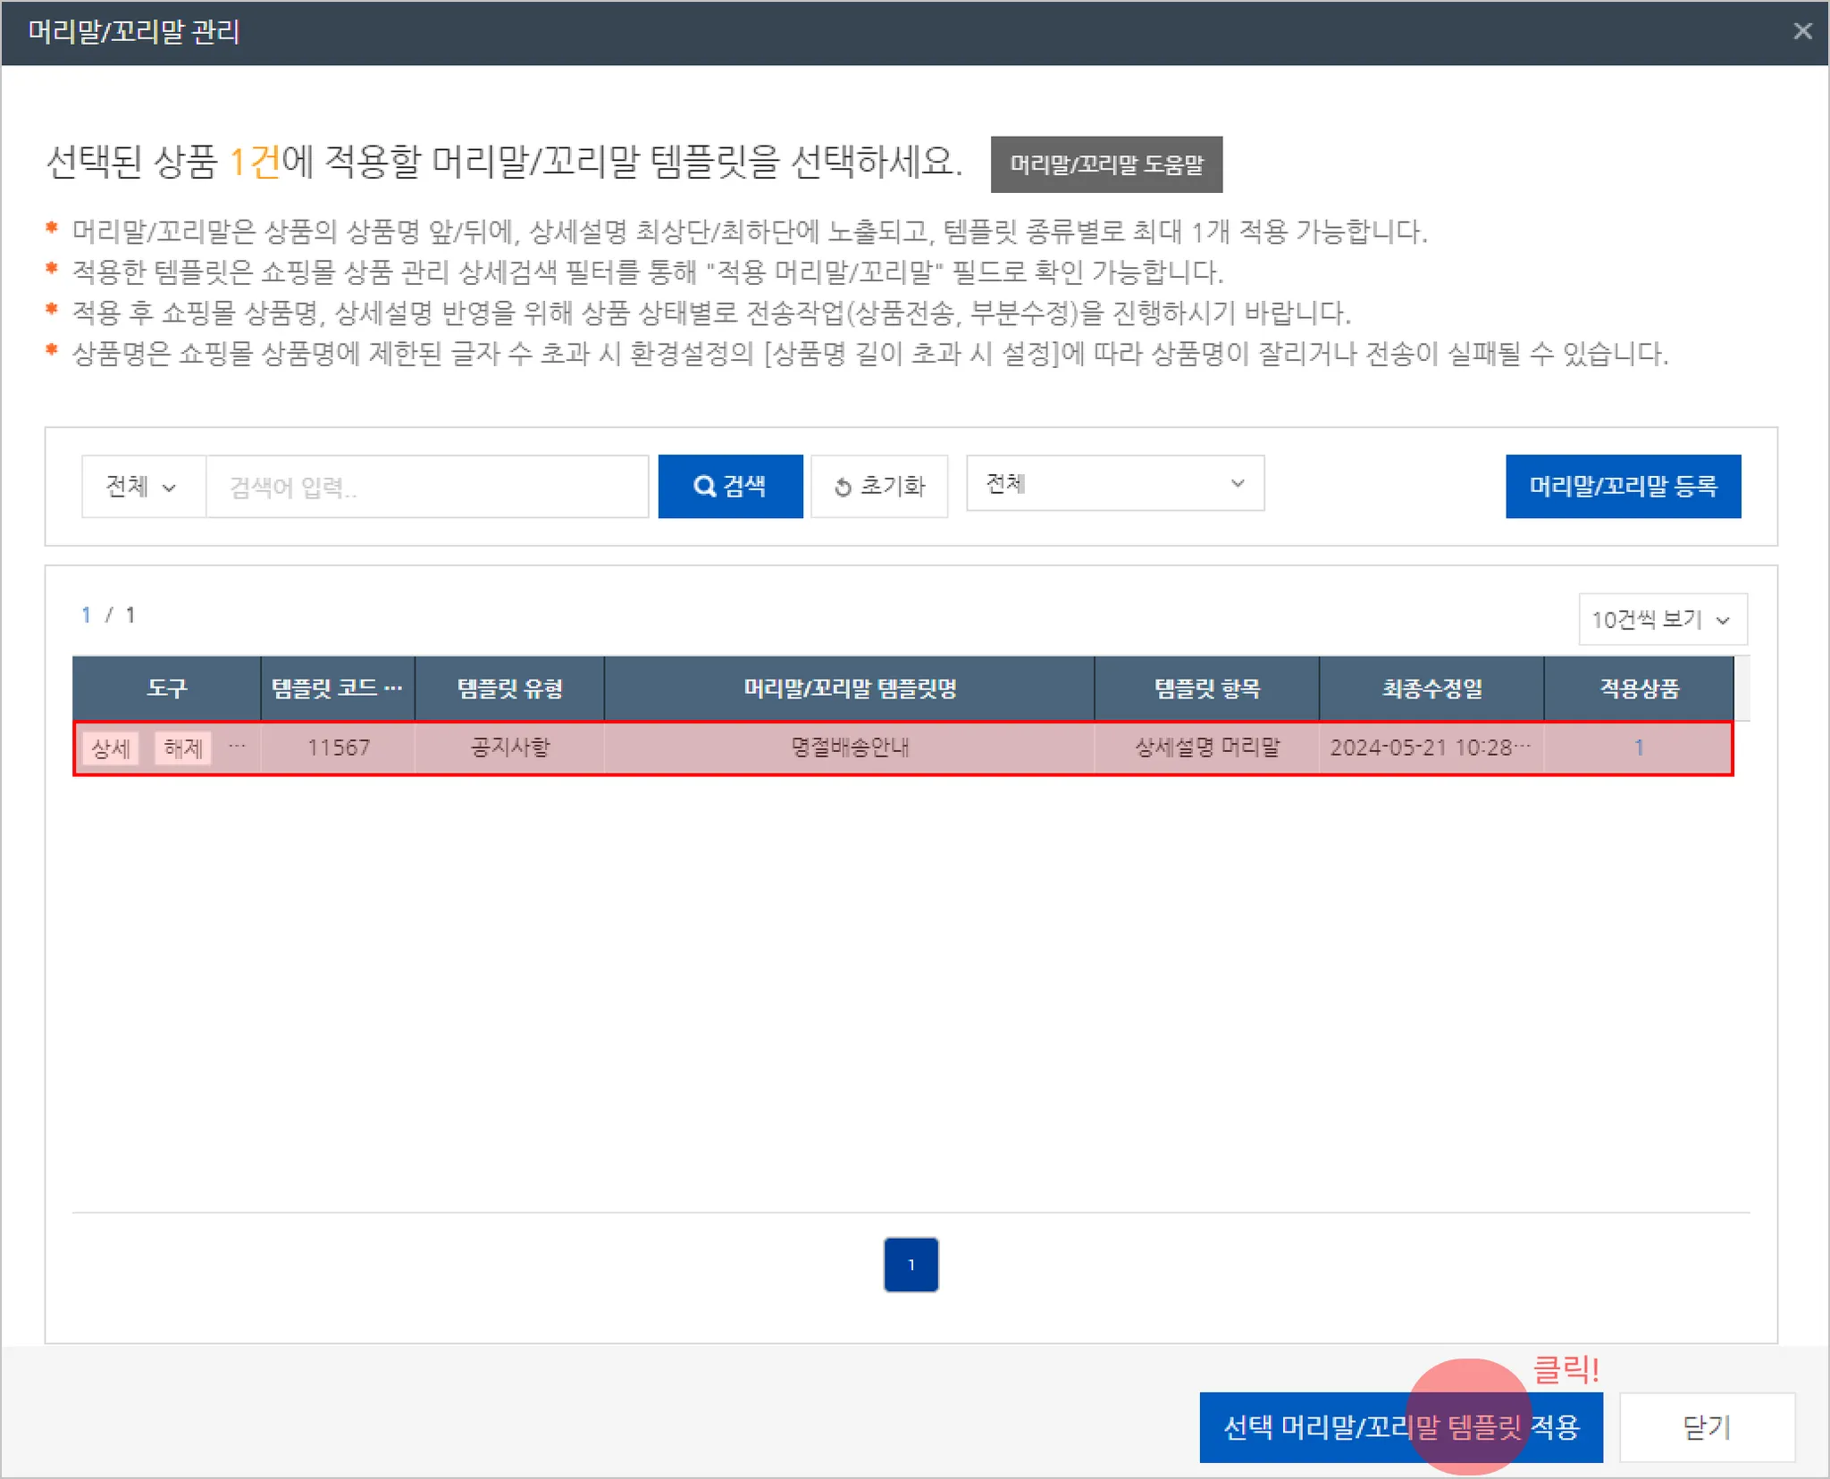This screenshot has height=1479, width=1830.
Task: Sort by 템플릿 코드 column header
Action: pyautogui.click(x=337, y=688)
